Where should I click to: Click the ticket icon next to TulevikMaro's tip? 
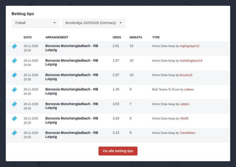[x=14, y=133]
